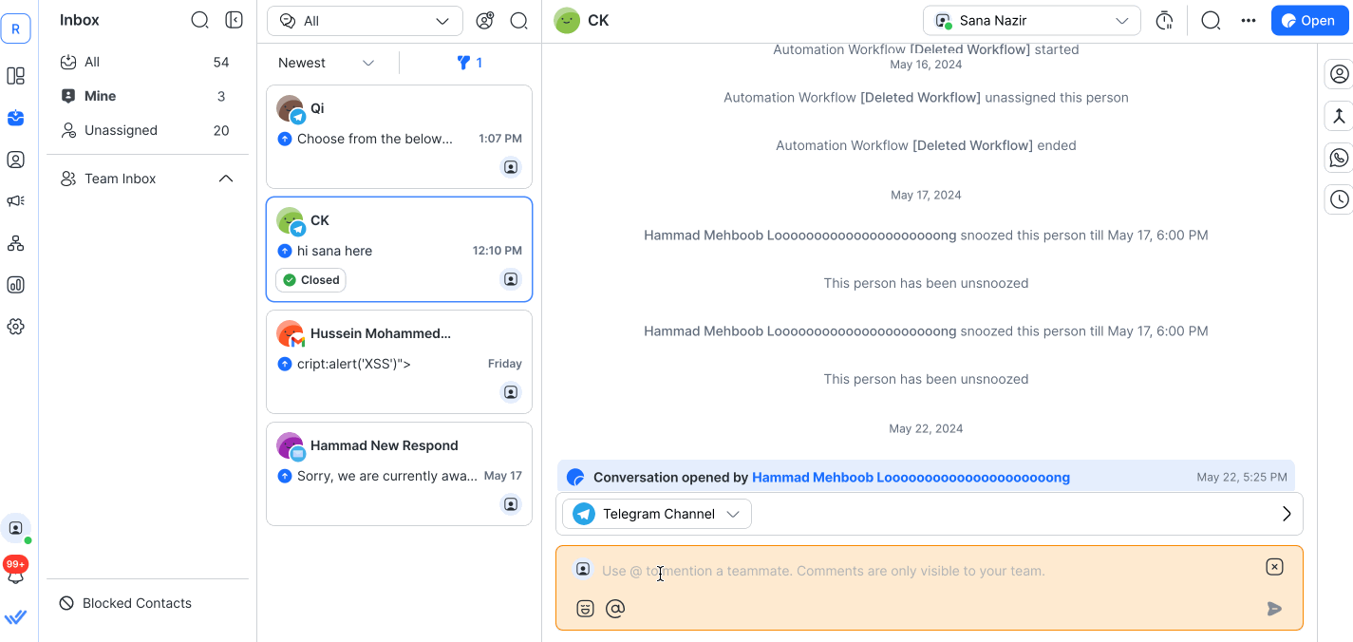Open the Settings gear in left sidebar

point(15,327)
